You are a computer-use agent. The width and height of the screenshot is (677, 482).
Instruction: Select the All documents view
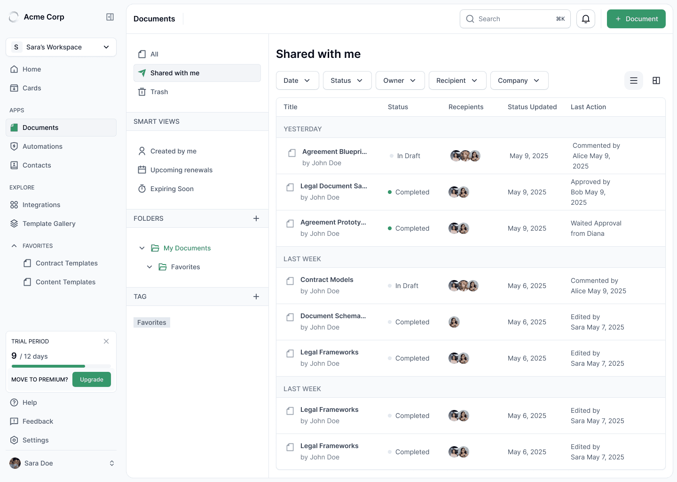pyautogui.click(x=197, y=54)
